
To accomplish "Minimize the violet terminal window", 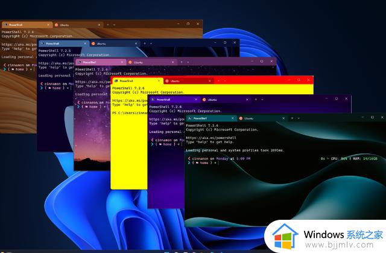I will pyautogui.click(x=326, y=98).
